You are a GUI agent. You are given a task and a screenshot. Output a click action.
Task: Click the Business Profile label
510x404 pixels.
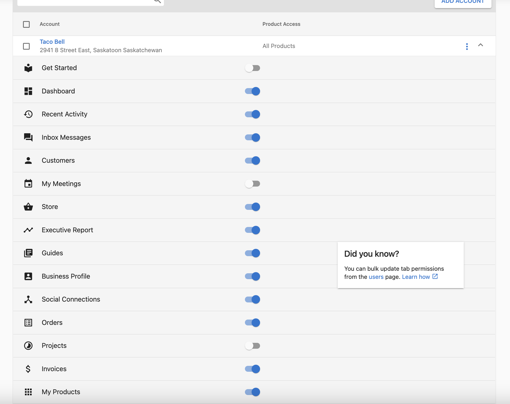pos(66,276)
